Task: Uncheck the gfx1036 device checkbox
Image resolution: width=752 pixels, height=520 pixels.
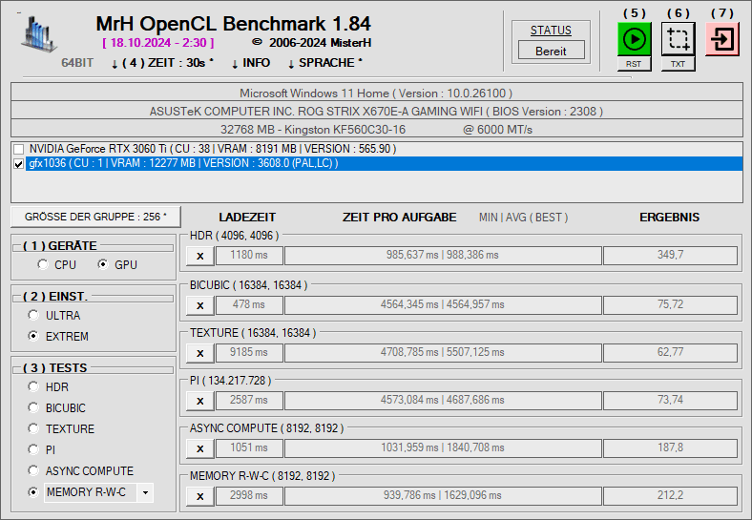Action: [x=19, y=164]
